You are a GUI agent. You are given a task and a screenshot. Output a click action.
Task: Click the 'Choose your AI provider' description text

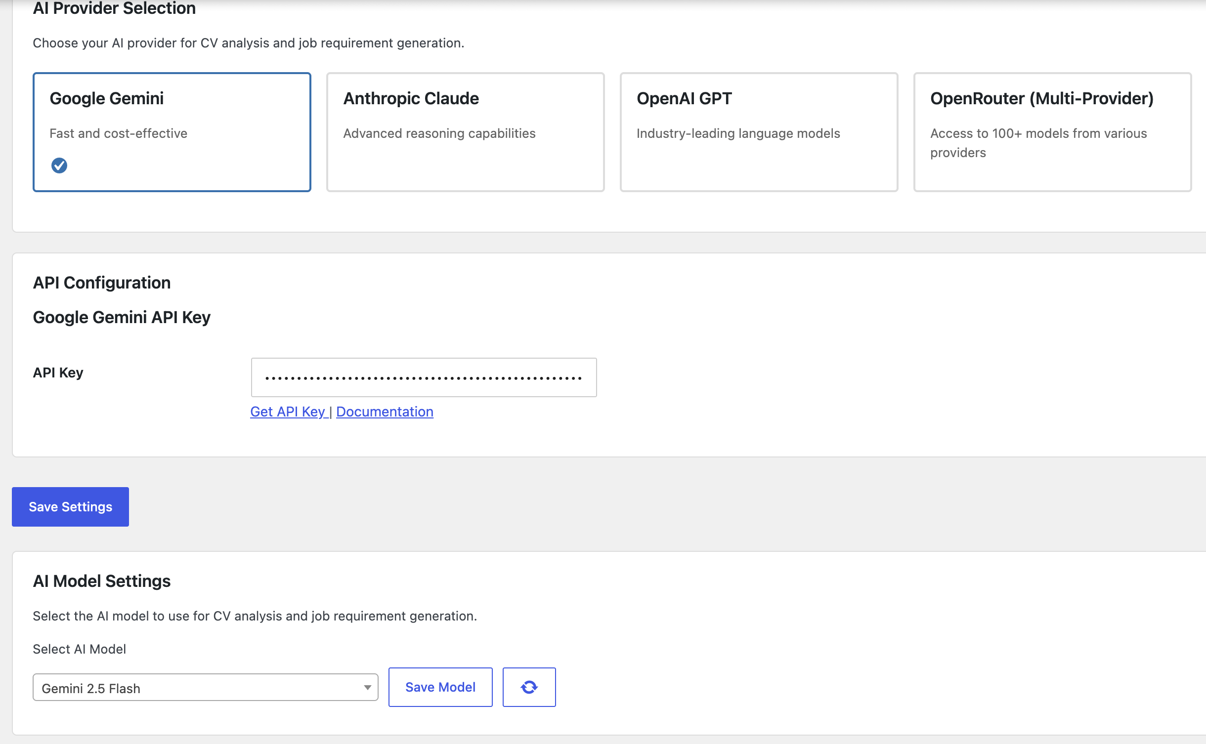[249, 43]
